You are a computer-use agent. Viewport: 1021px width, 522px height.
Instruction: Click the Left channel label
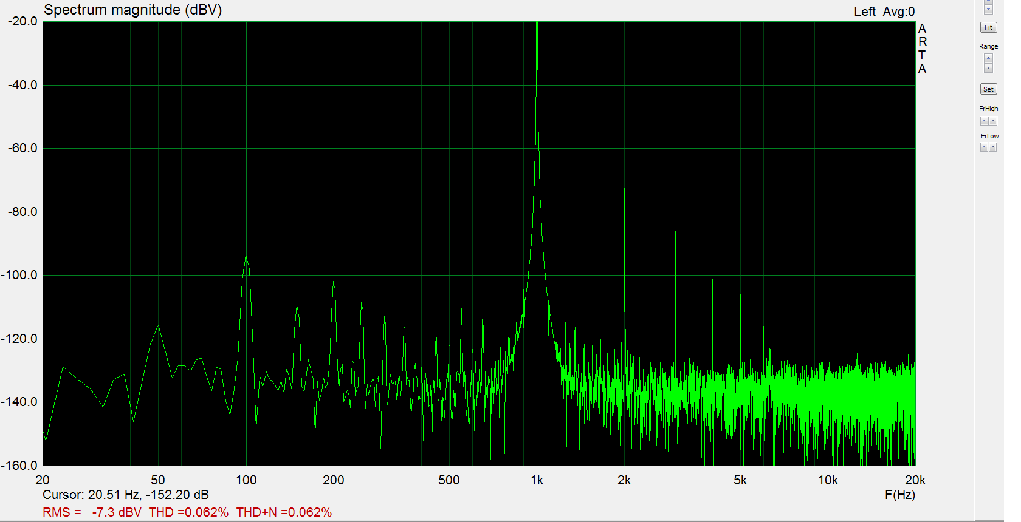point(864,12)
